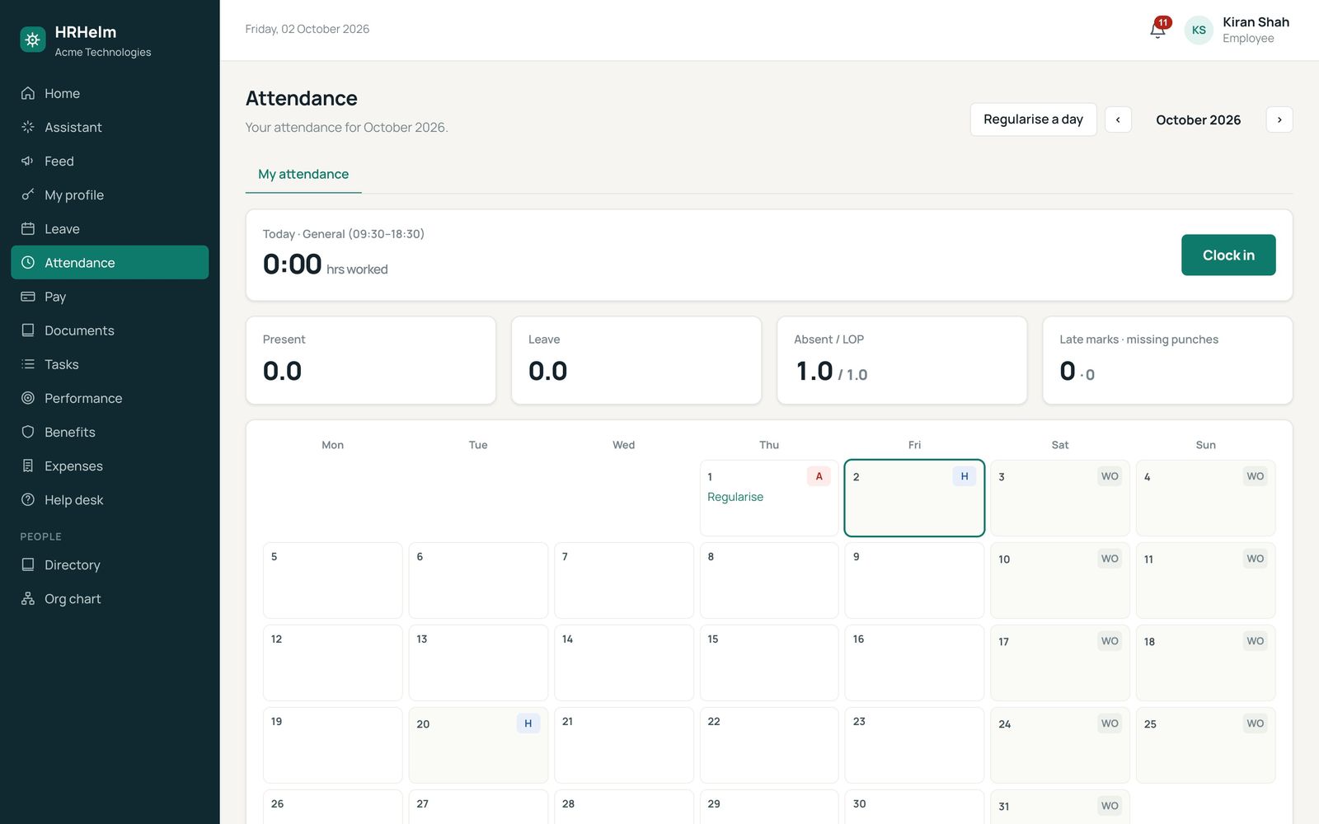Click the WO badge on 3 October
1319x824 pixels.
[1110, 476]
